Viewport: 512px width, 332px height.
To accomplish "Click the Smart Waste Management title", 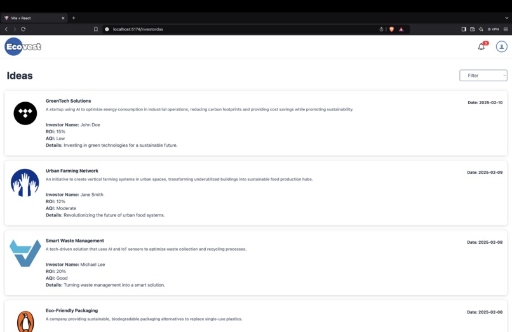I will (75, 241).
